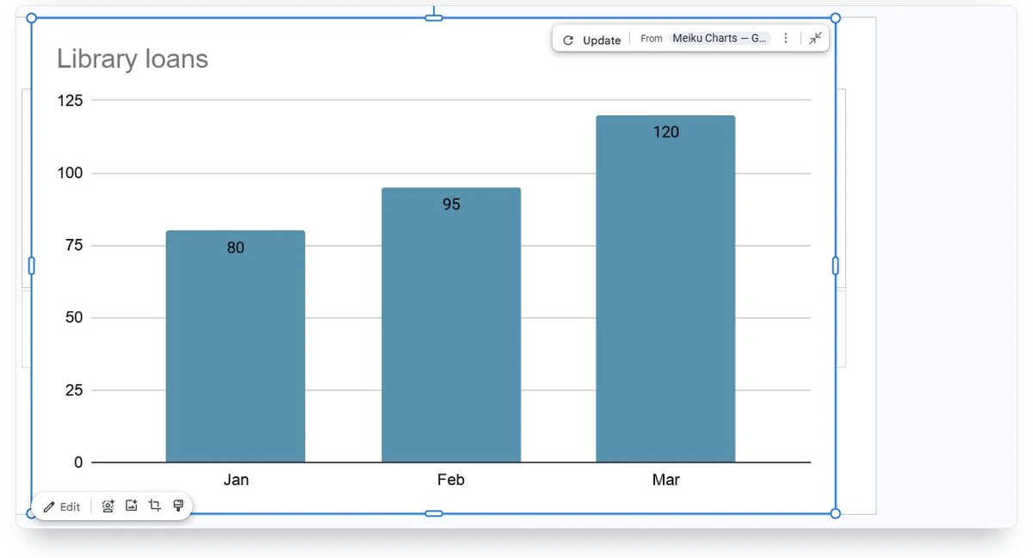The width and height of the screenshot is (1033, 558).
Task: Click the remove background person icon
Action: click(108, 506)
